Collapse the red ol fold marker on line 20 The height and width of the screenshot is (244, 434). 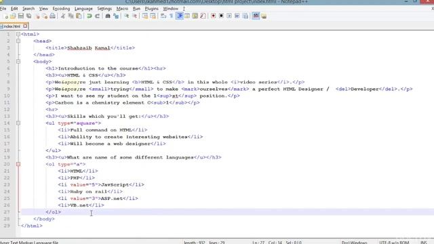point(18,164)
